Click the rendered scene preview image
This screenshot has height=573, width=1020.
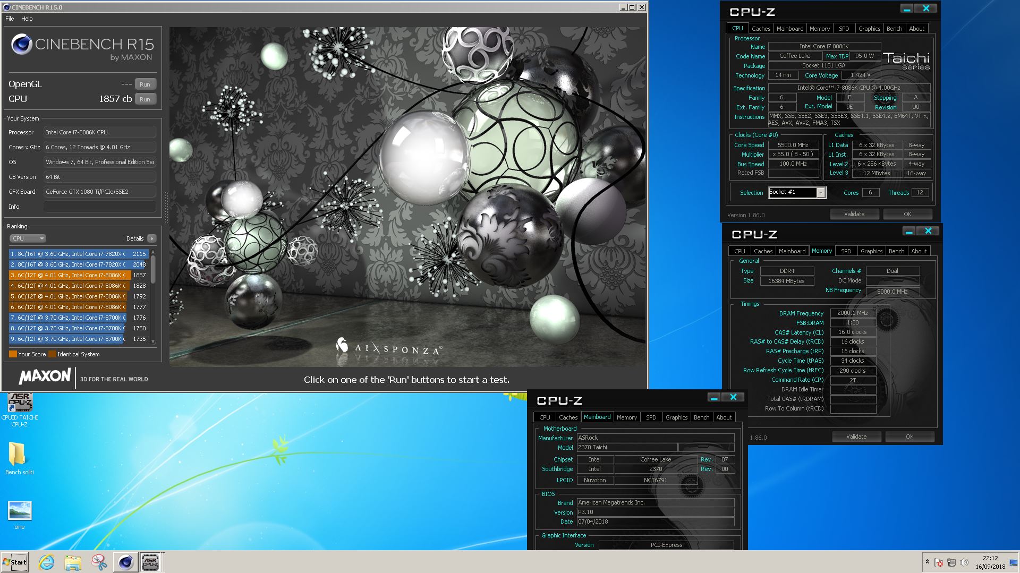click(407, 196)
